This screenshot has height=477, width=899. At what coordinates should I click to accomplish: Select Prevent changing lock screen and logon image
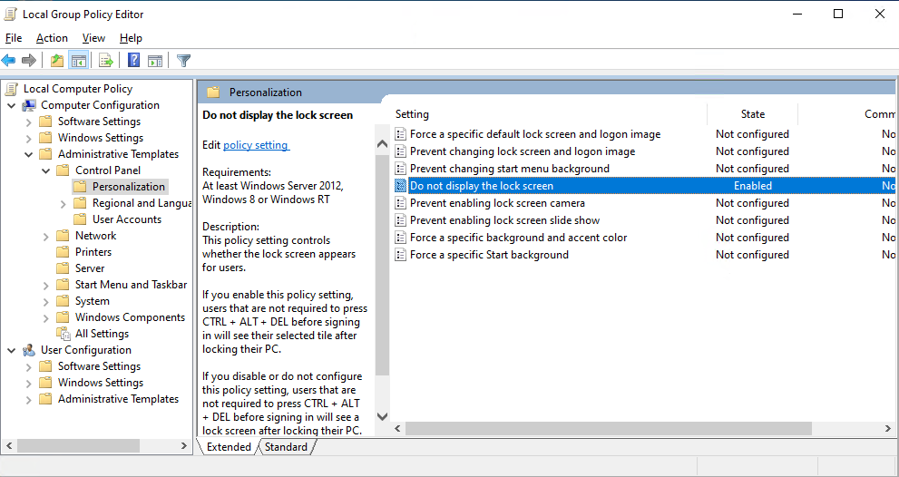(x=523, y=151)
